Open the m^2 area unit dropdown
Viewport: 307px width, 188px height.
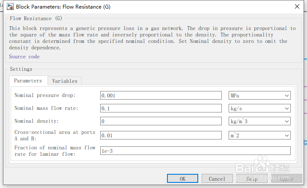click(x=259, y=135)
